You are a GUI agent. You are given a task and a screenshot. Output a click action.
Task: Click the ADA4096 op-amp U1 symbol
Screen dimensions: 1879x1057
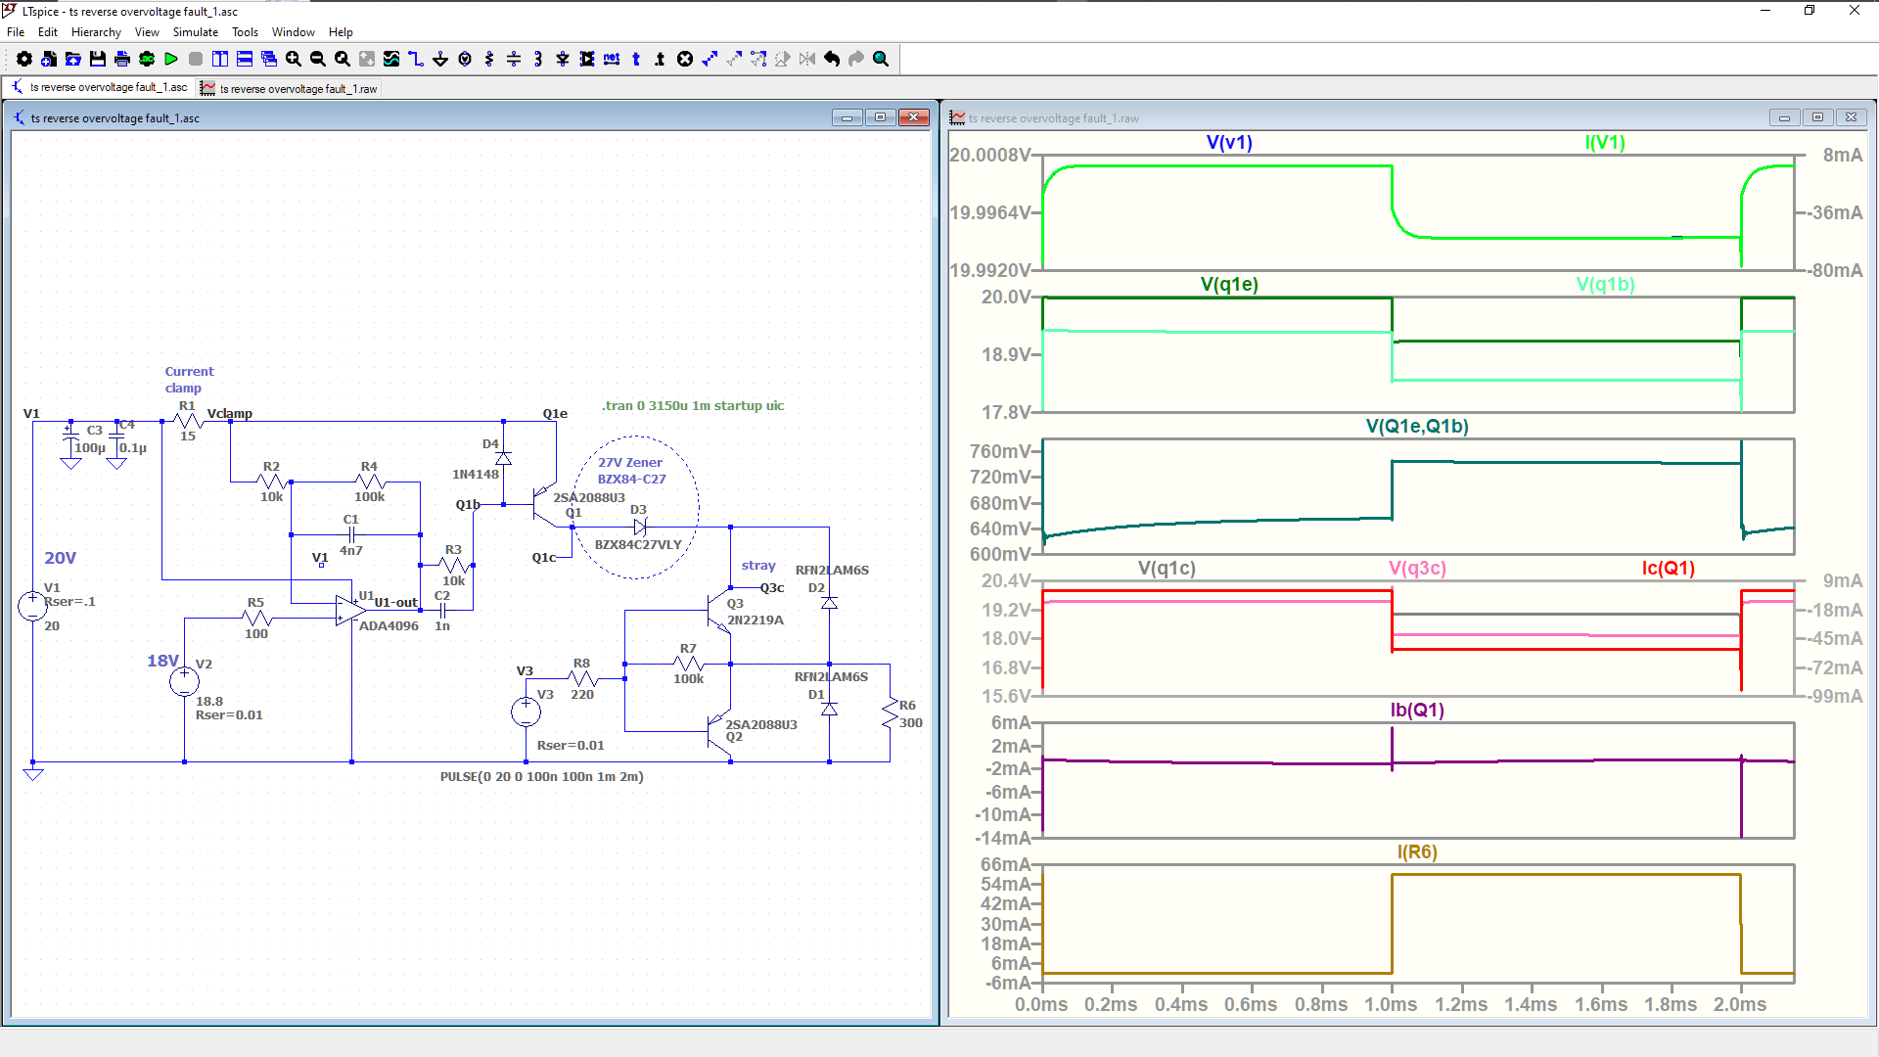[349, 610]
